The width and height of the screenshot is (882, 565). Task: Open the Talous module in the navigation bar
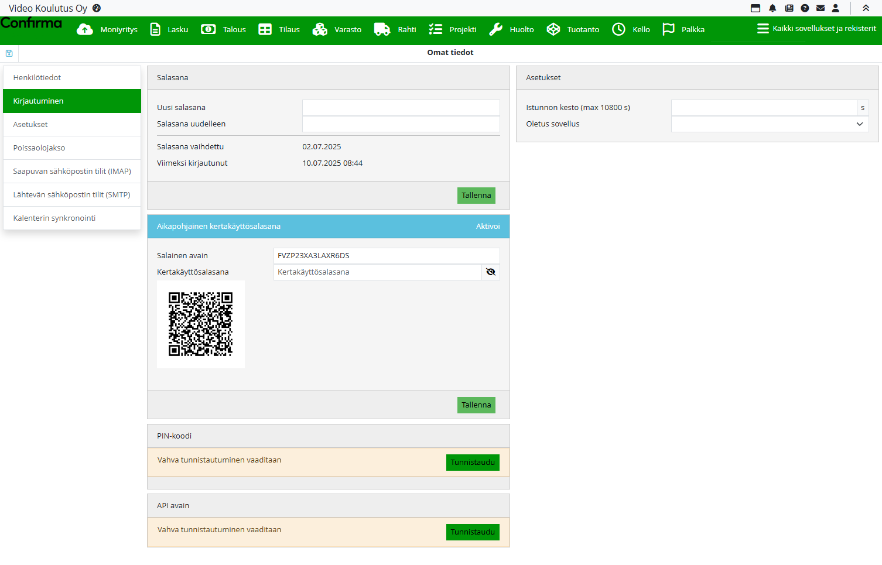click(x=224, y=30)
